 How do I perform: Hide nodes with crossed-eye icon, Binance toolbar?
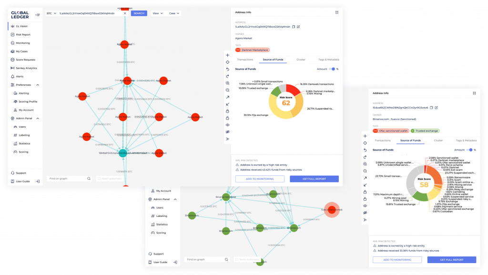click(365, 213)
